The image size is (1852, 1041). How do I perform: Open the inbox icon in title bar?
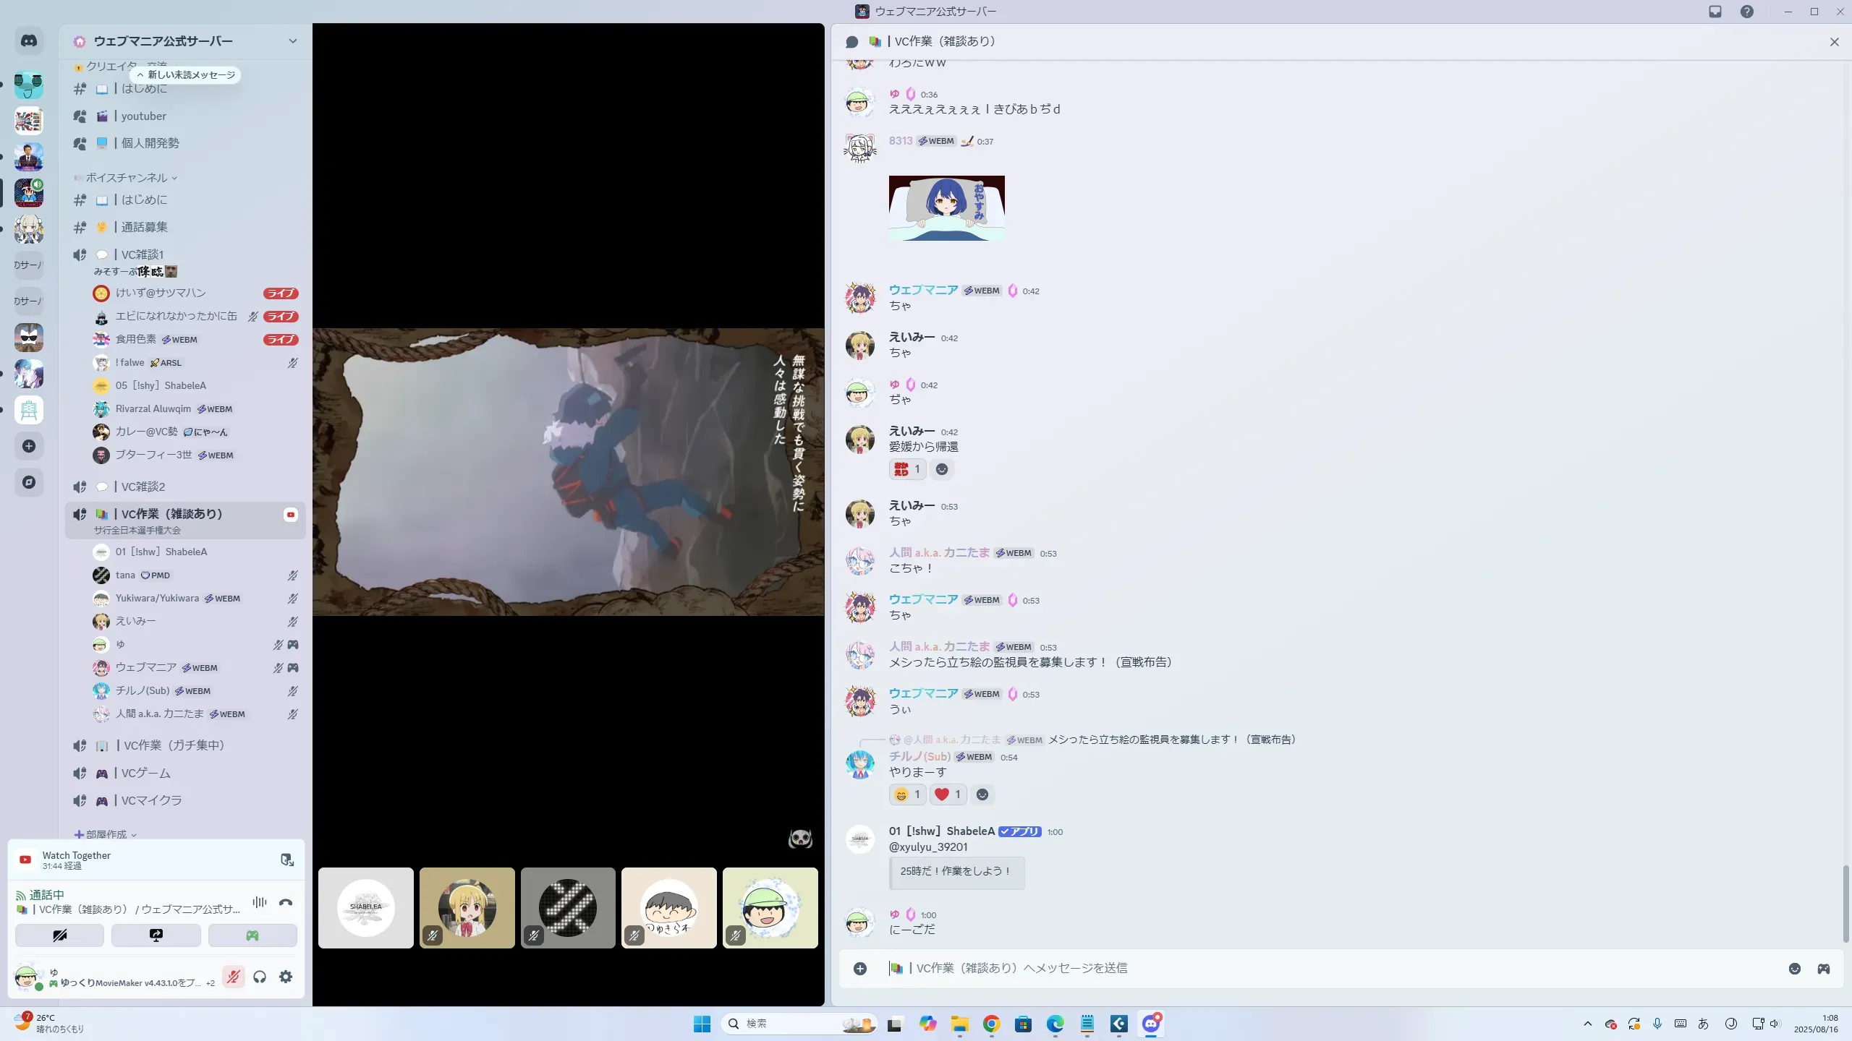[x=1715, y=12]
